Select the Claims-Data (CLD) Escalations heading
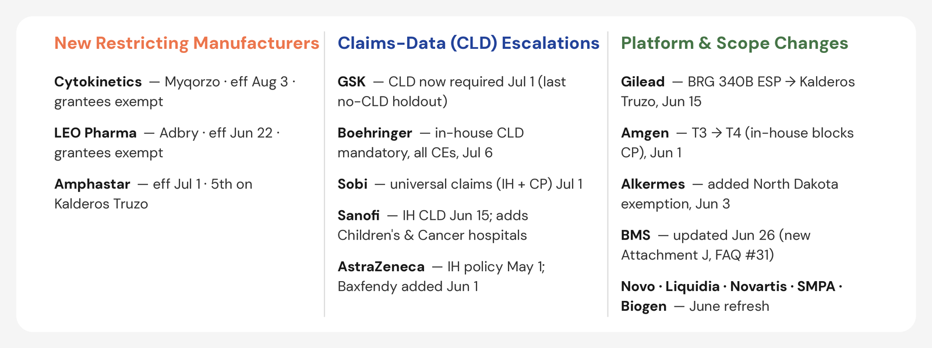The height and width of the screenshot is (348, 932). (468, 44)
